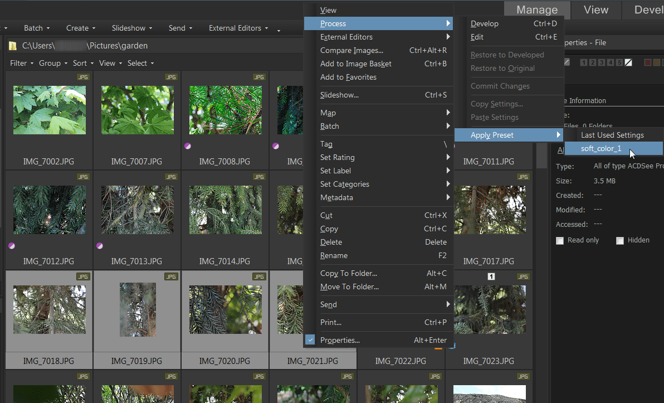Choose Last Used Settings preset
This screenshot has width=664, height=403.
tap(614, 135)
